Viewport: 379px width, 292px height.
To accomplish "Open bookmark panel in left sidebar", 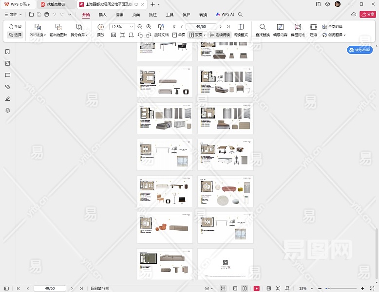I will coord(7,52).
